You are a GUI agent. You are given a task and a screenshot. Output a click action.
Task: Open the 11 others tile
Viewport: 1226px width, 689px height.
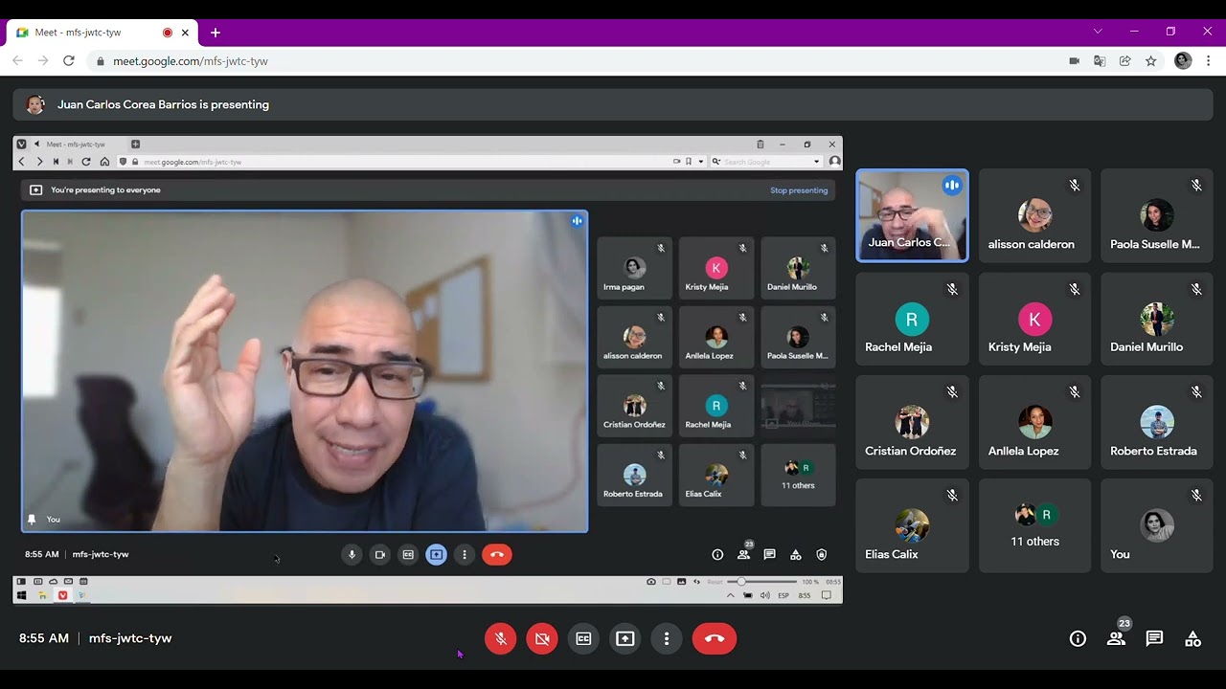1034,525
